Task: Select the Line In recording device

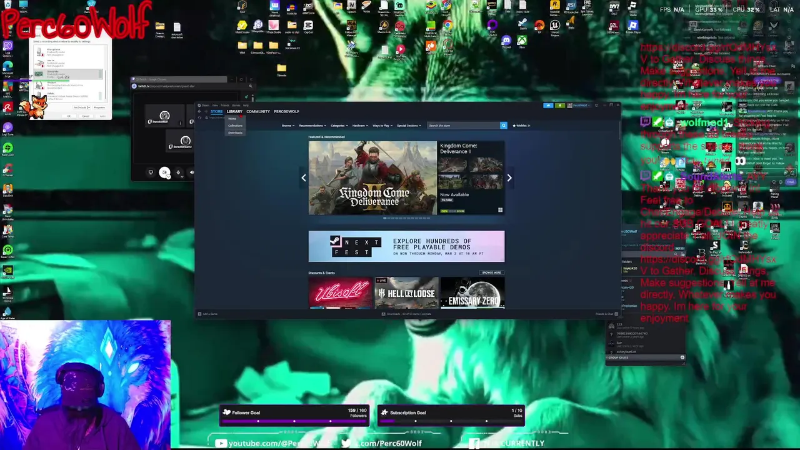Action: click(x=68, y=63)
